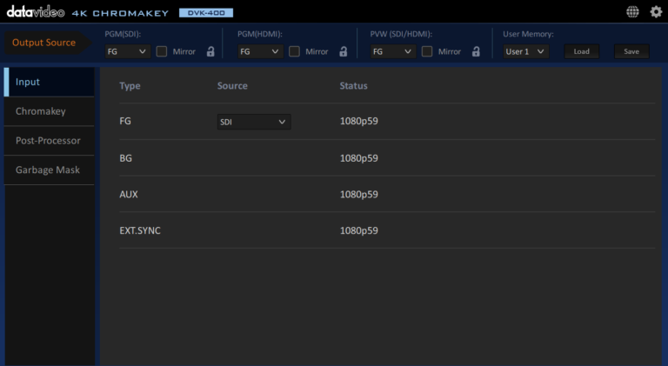Viewport: 668px width, 366px height.
Task: Expand the User Memory dropdown
Action: point(525,51)
